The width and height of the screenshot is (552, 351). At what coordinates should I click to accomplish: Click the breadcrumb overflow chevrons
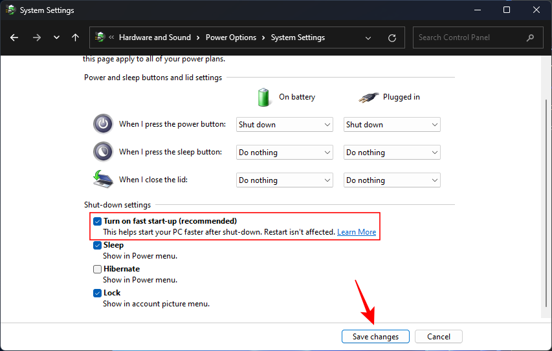111,37
